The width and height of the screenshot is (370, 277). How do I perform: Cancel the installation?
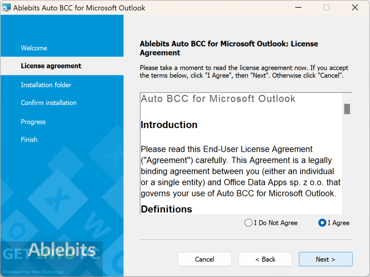tap(205, 259)
